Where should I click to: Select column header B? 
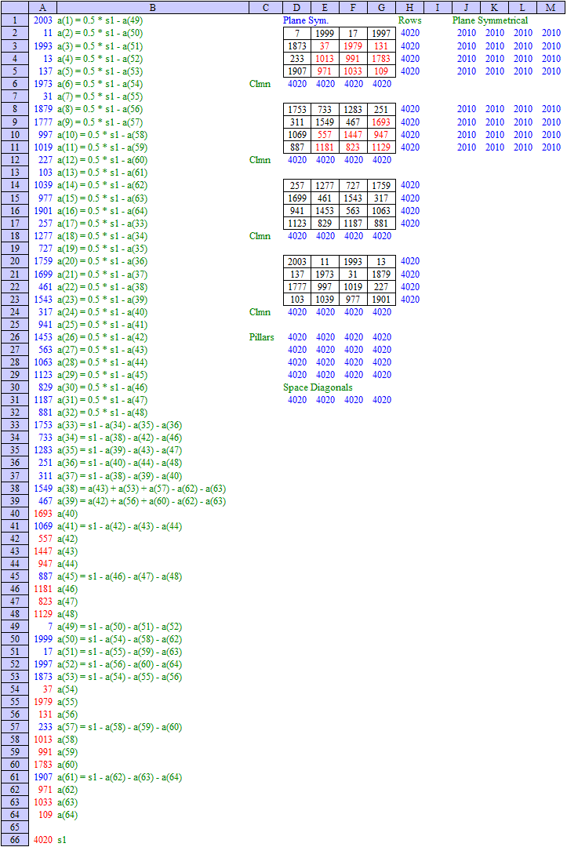152,7
